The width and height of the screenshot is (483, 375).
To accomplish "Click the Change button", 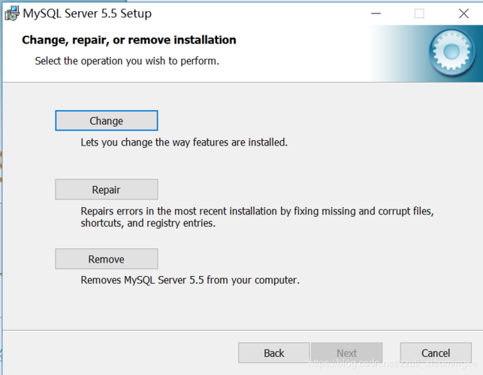I will (x=107, y=121).
